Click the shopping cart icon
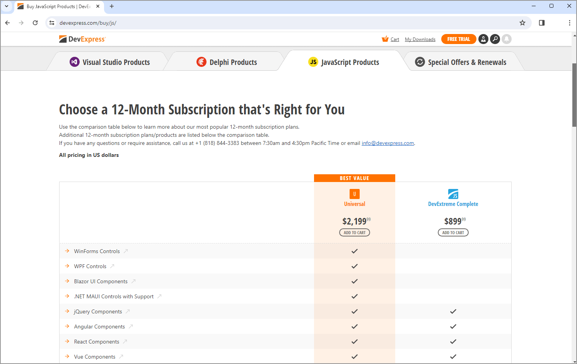The width and height of the screenshot is (577, 364). (385, 39)
